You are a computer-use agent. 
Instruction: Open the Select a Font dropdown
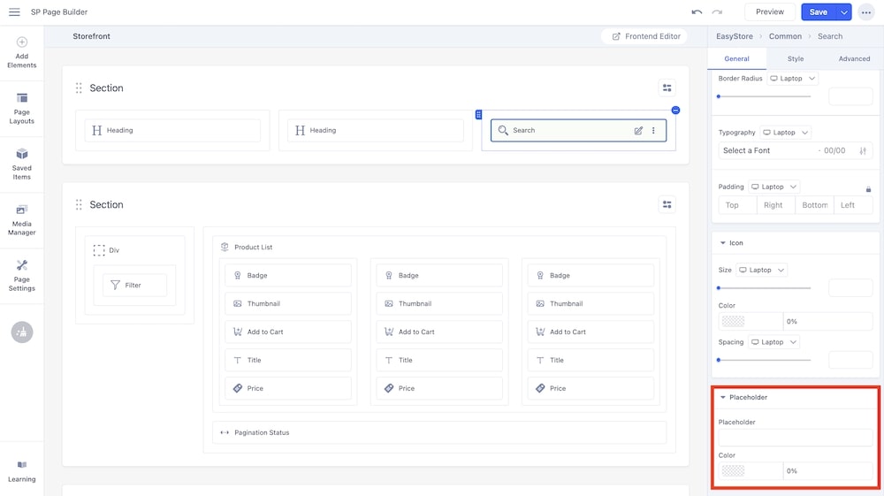point(767,151)
